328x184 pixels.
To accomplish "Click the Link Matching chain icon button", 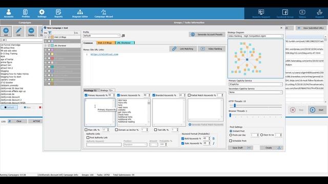I will pyautogui.click(x=183, y=49).
